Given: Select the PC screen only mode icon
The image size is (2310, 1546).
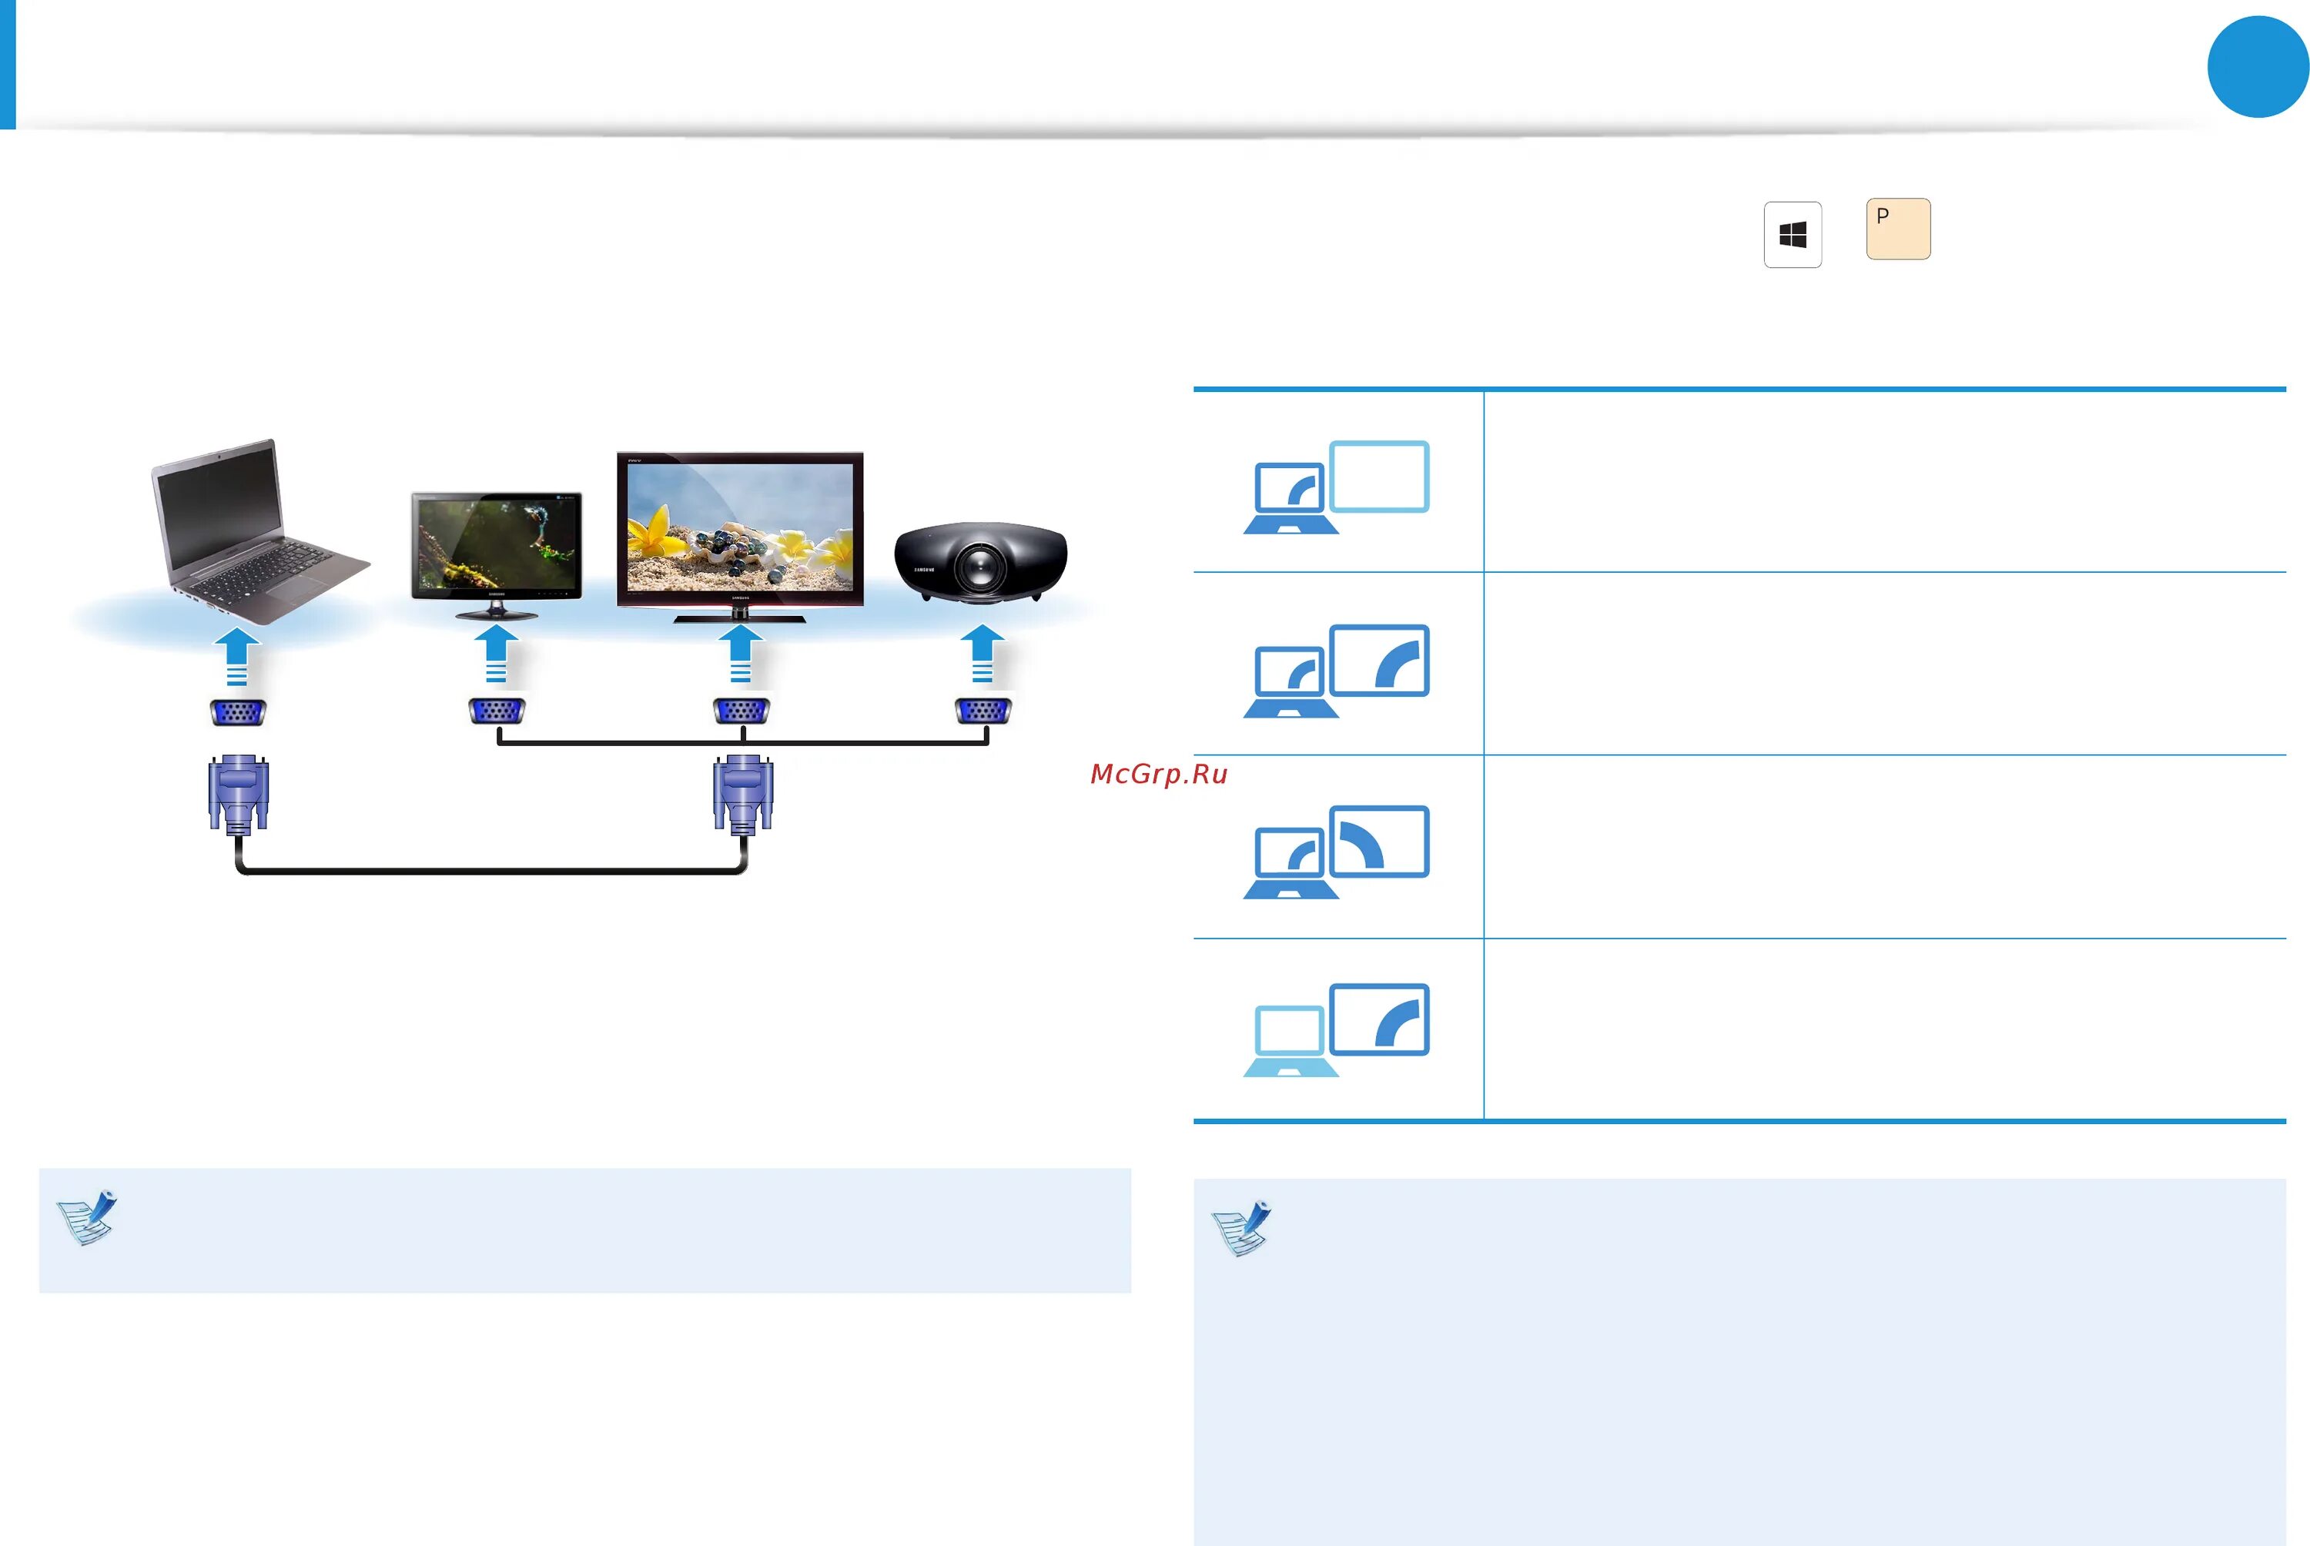Looking at the screenshot, I should point(1336,487).
